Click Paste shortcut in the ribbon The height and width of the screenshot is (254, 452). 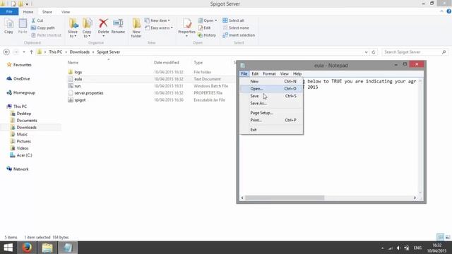click(x=46, y=35)
